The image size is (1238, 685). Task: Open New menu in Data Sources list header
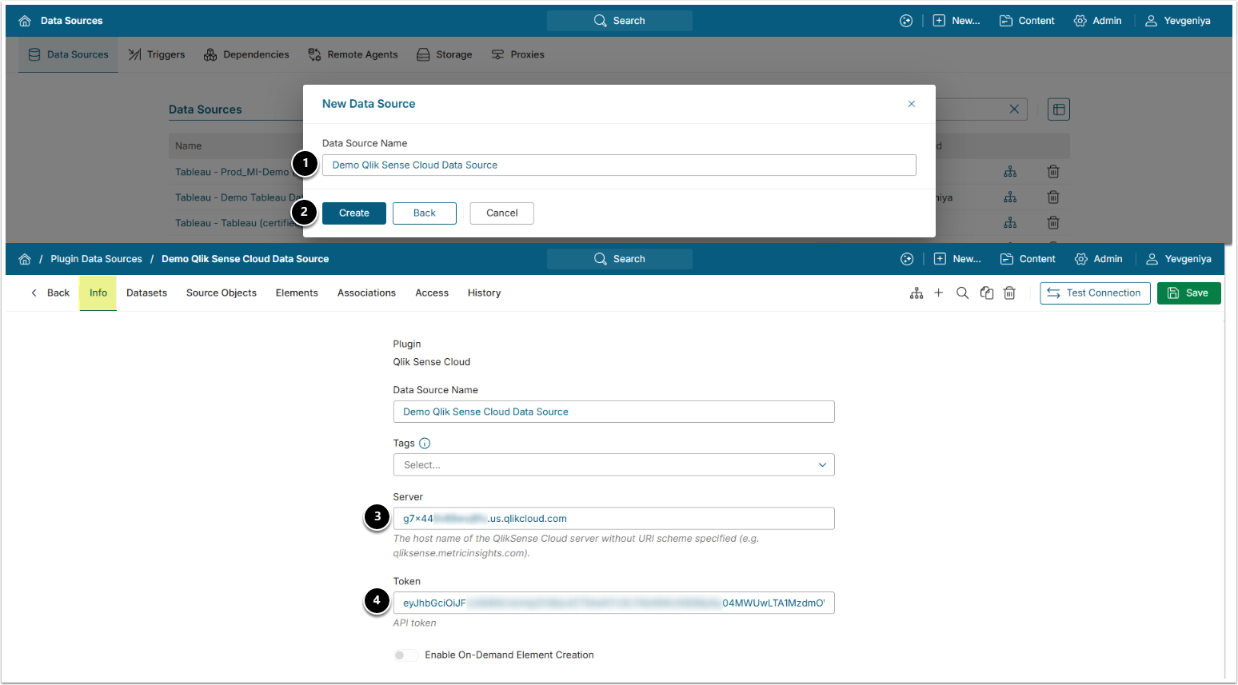click(956, 21)
